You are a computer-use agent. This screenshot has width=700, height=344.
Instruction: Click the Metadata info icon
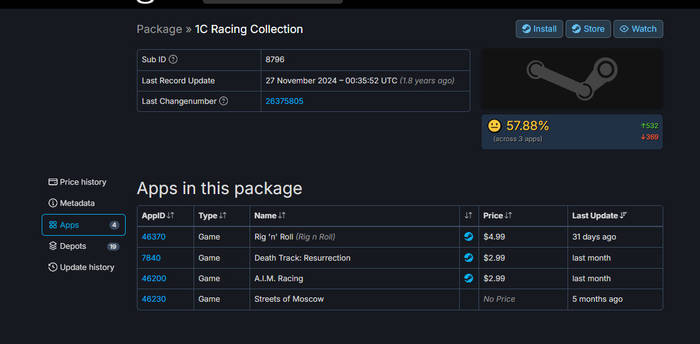coord(53,203)
